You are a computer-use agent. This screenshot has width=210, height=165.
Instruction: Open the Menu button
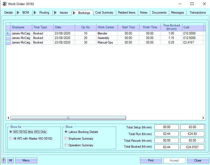(x=26, y=160)
